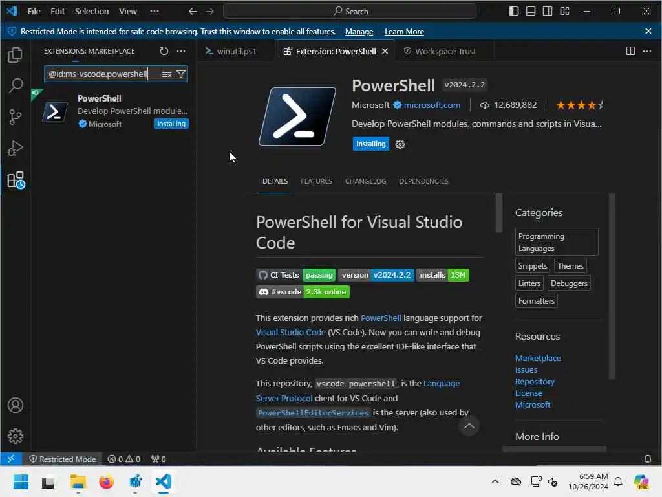Click Programming Languages category
Screen dimensions: 662x497
557,242
